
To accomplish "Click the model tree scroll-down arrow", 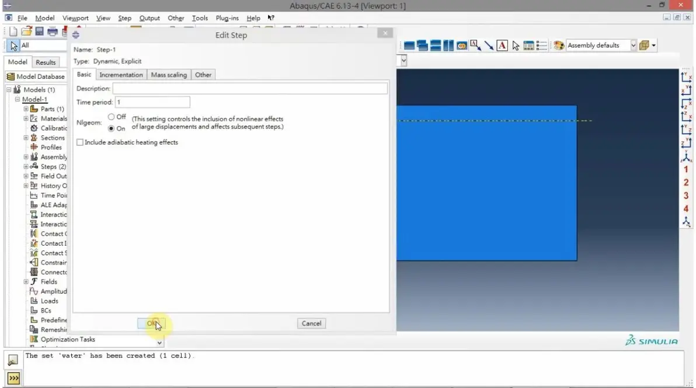I will click(159, 342).
